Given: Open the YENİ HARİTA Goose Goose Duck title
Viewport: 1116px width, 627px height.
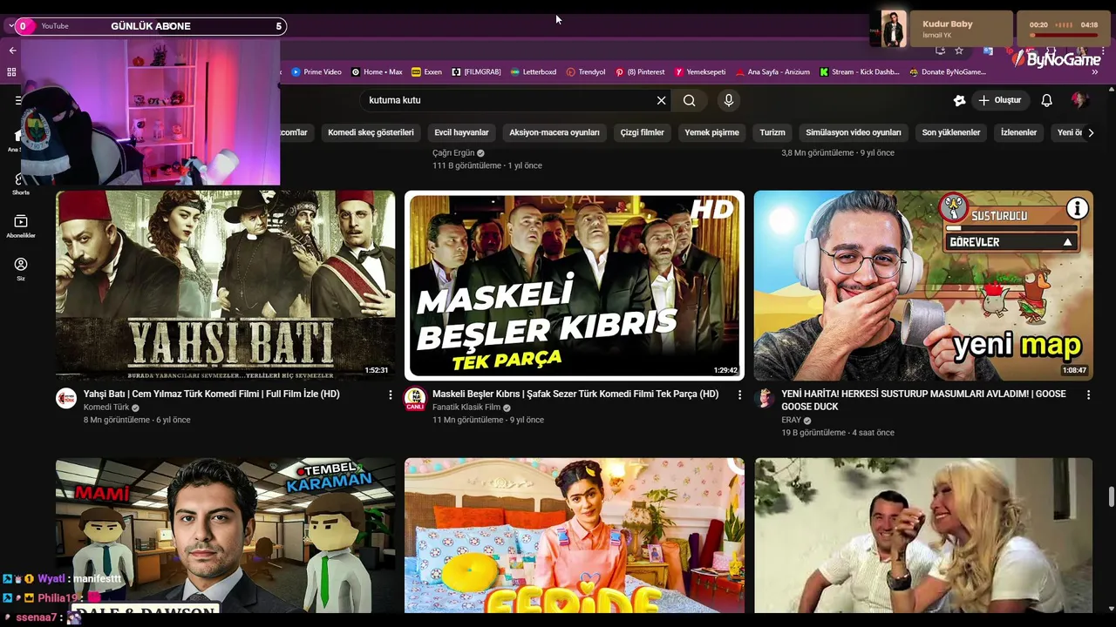Looking at the screenshot, I should click(x=923, y=401).
